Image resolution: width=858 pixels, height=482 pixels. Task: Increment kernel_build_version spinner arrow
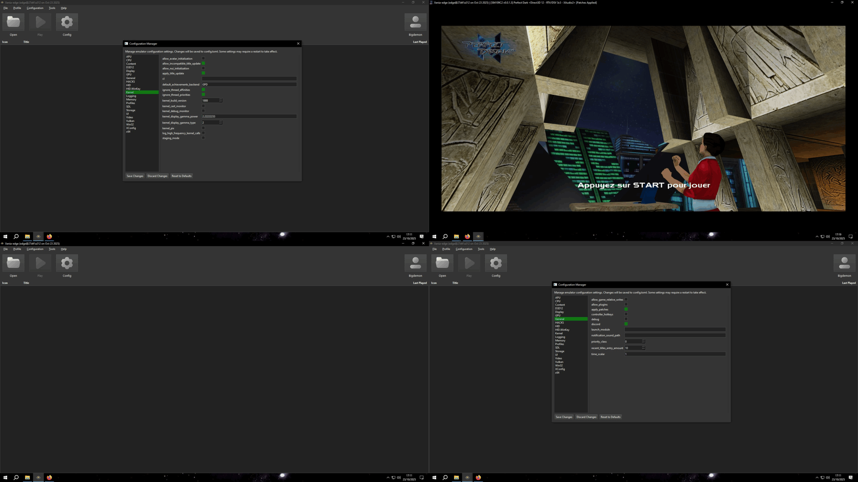[x=221, y=99]
